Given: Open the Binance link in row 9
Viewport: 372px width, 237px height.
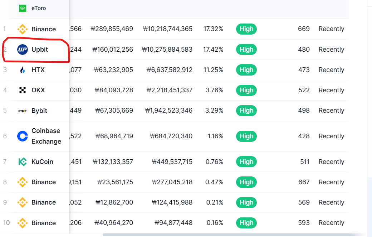Looking at the screenshot, I should (x=44, y=202).
